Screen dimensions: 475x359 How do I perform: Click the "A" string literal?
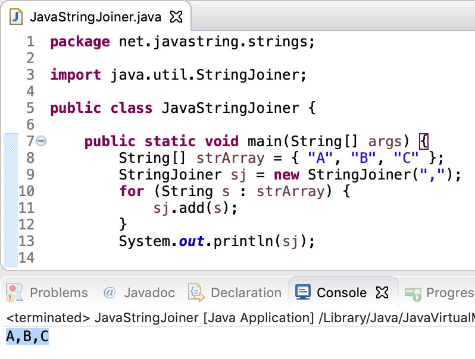tap(320, 158)
